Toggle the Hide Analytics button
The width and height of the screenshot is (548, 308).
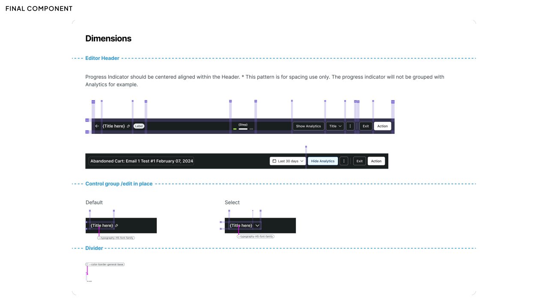point(323,161)
